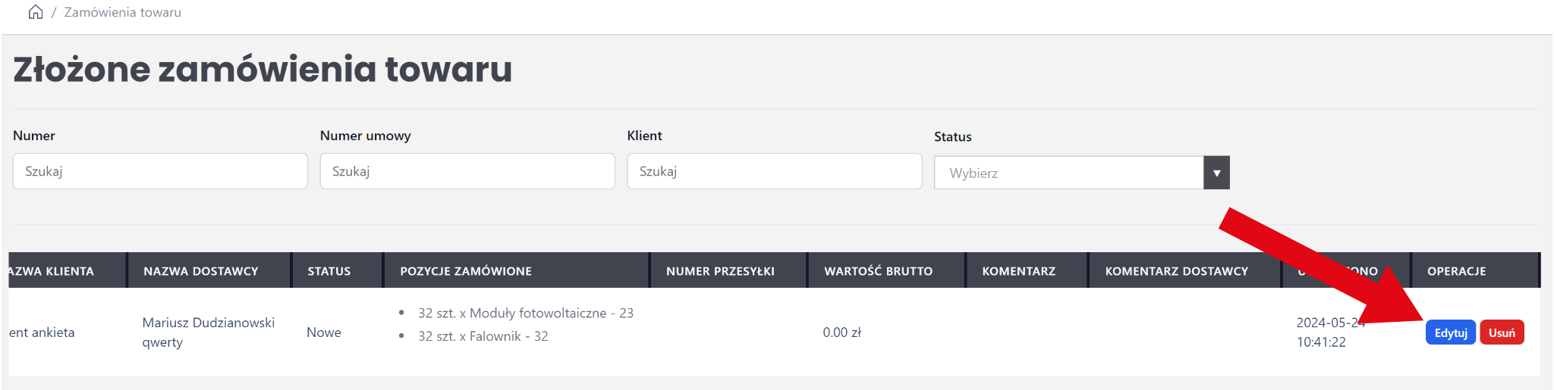The width and height of the screenshot is (1554, 390).
Task: Click the Status column header
Action: (x=329, y=271)
